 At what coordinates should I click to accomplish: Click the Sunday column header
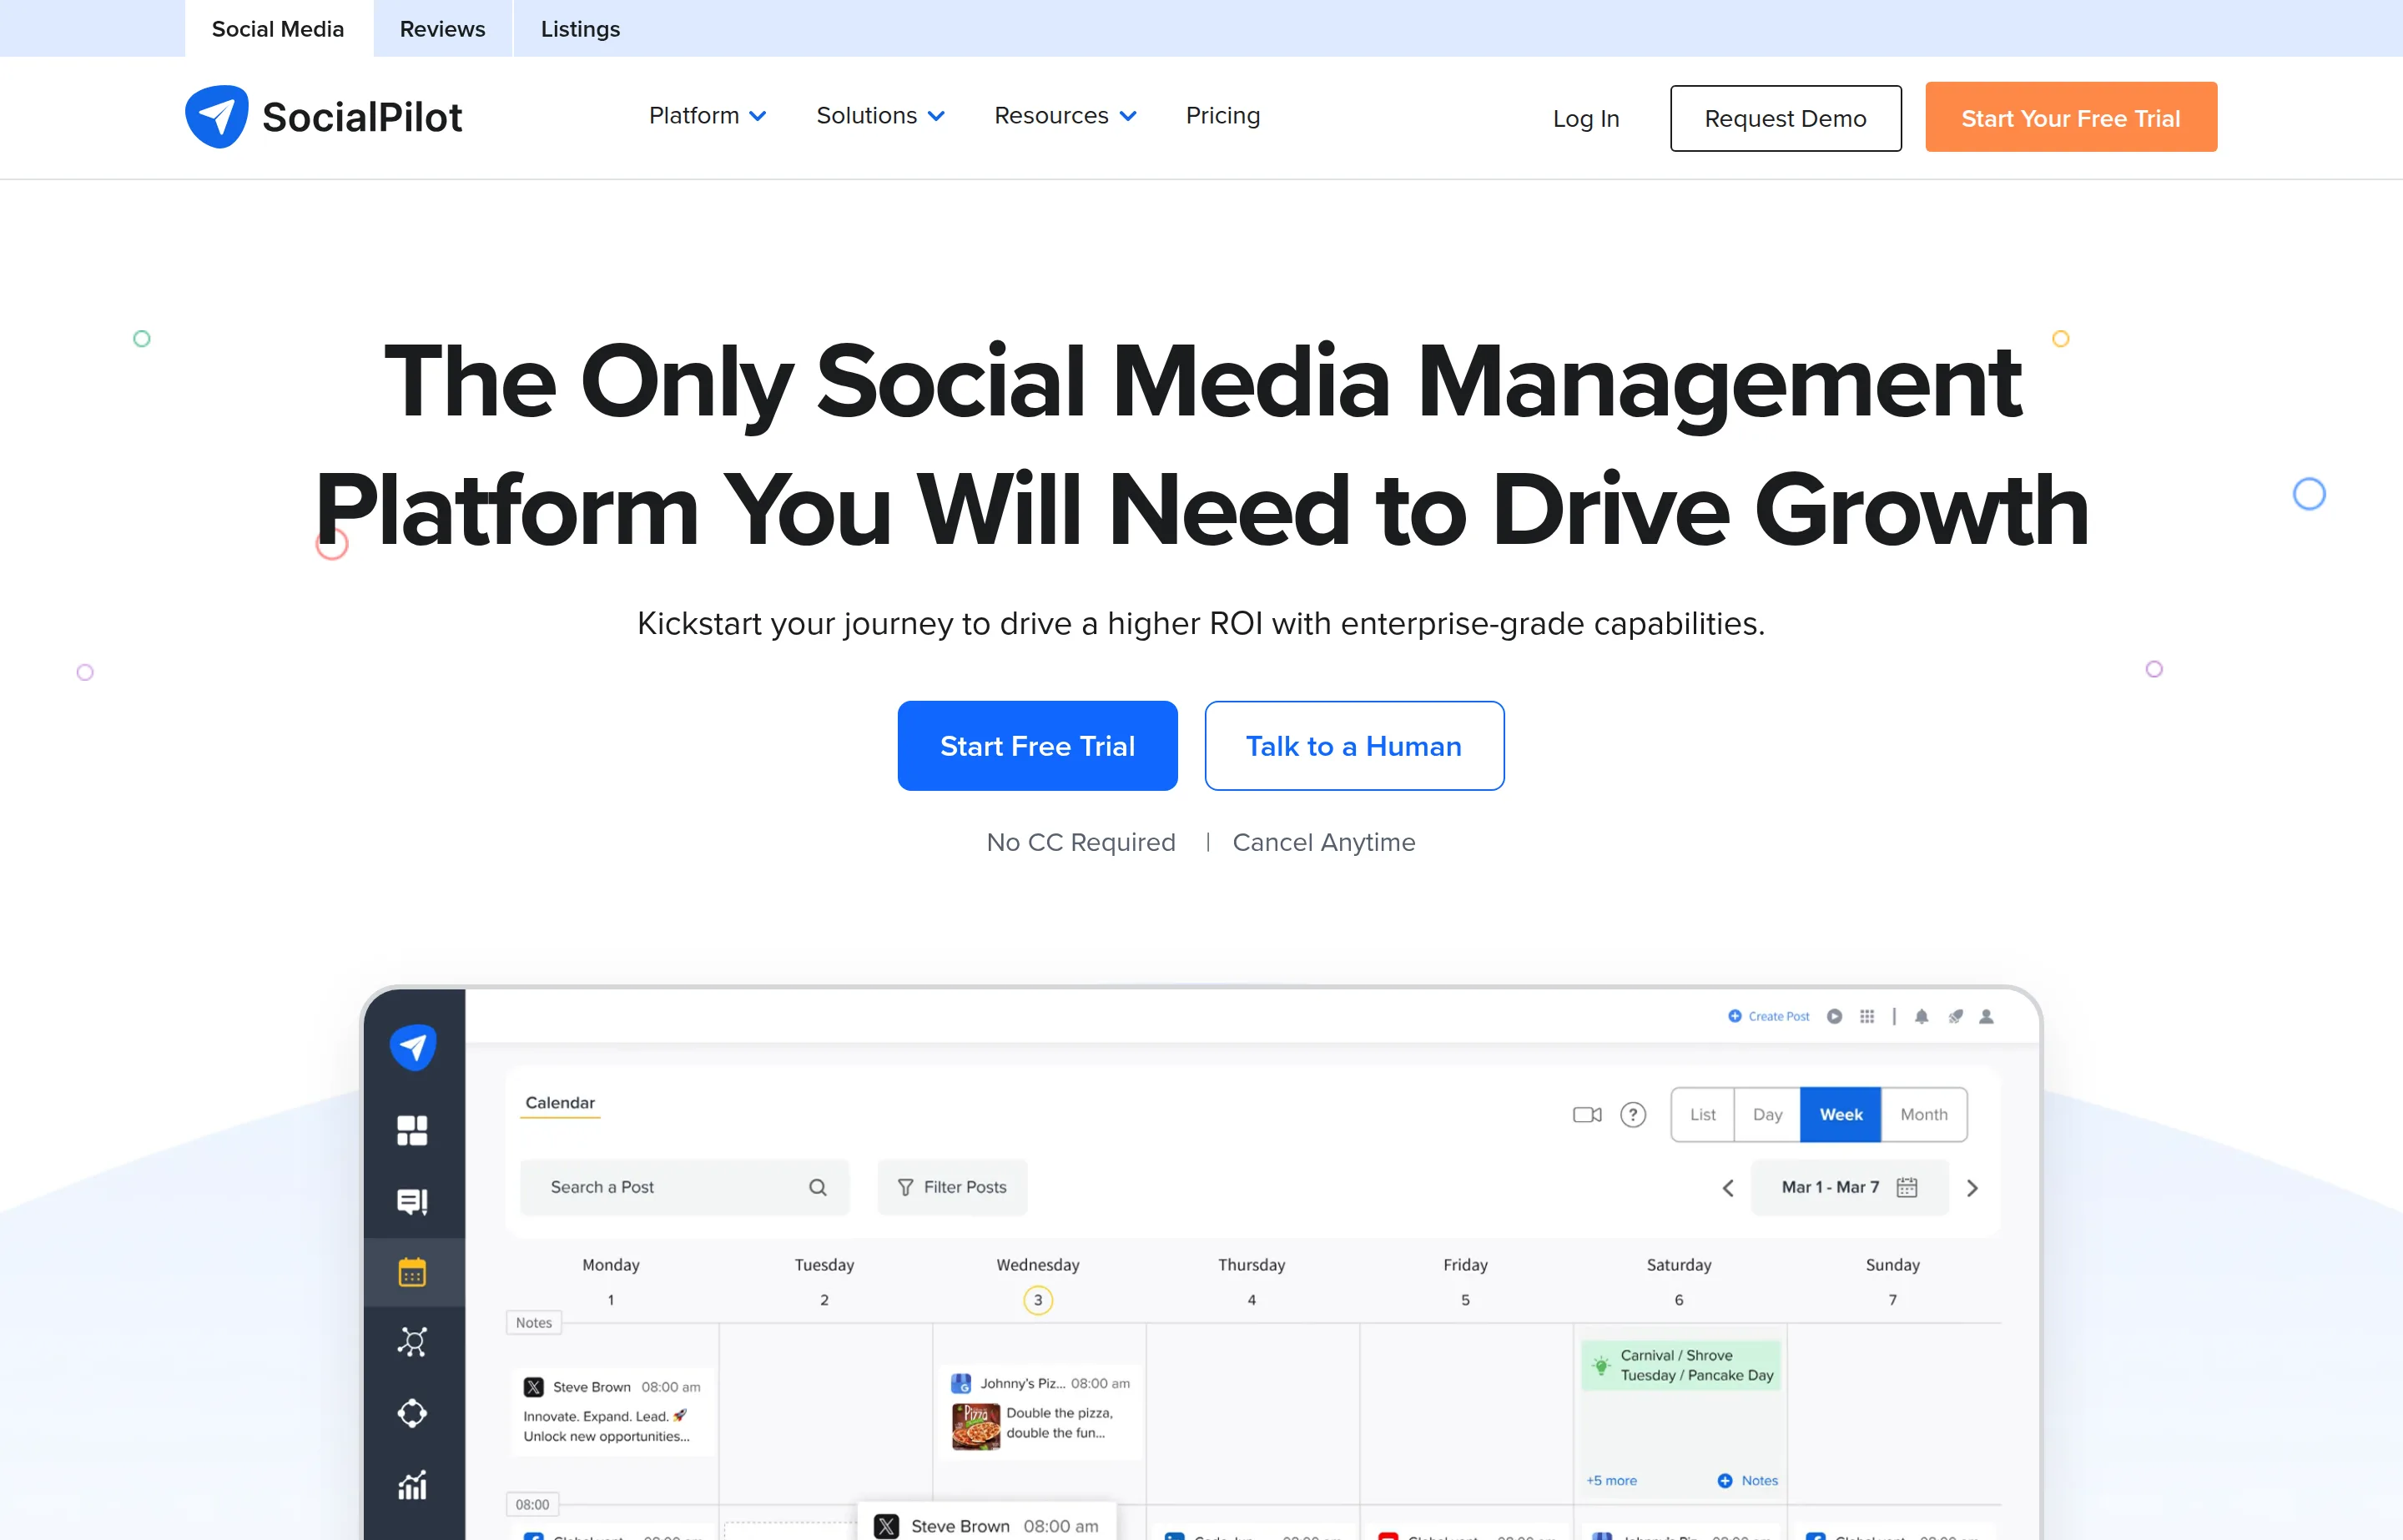click(1892, 1265)
